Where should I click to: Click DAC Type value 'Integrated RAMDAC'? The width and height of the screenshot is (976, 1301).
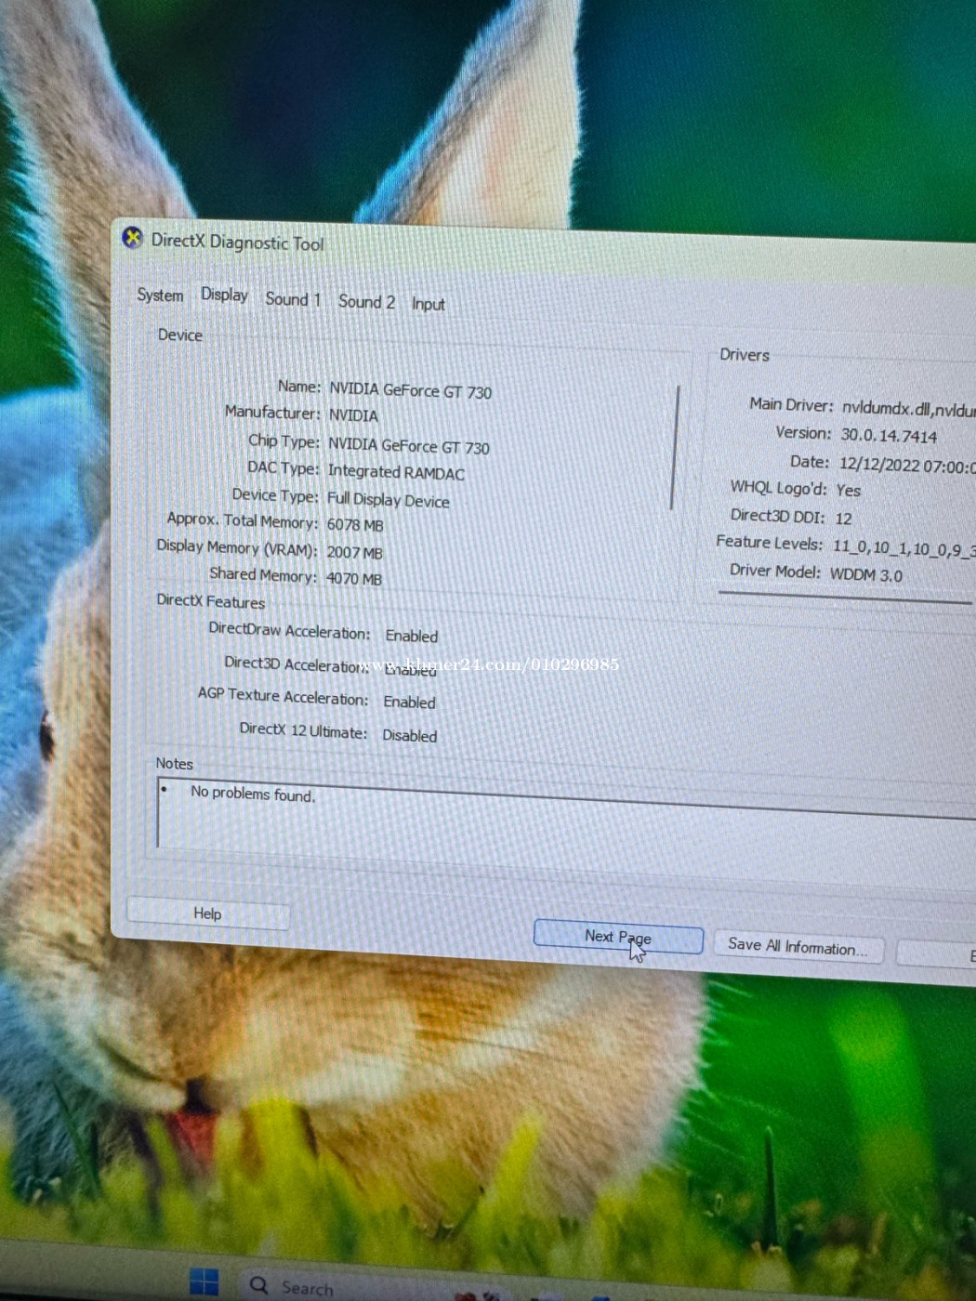pyautogui.click(x=396, y=472)
